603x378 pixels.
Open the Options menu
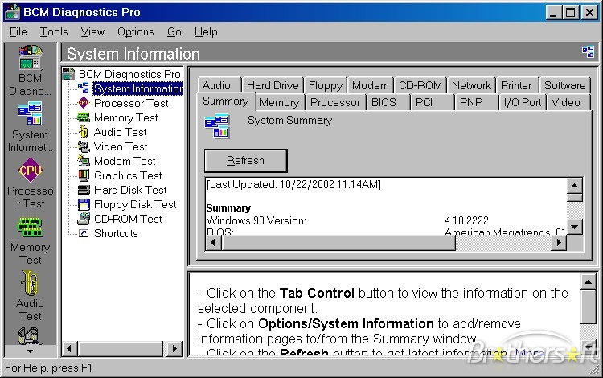(135, 31)
